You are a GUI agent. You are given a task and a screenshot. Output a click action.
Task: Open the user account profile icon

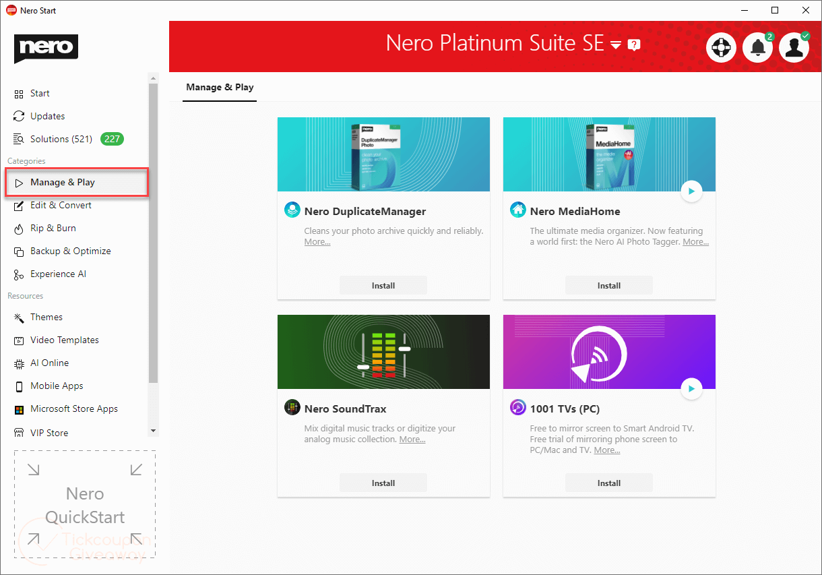coord(794,48)
